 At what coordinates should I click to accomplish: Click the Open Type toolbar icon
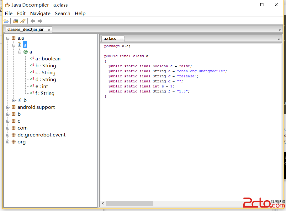tap(16, 21)
